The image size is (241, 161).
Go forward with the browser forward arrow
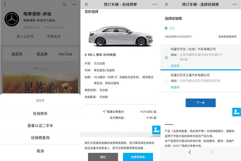(211, 152)
